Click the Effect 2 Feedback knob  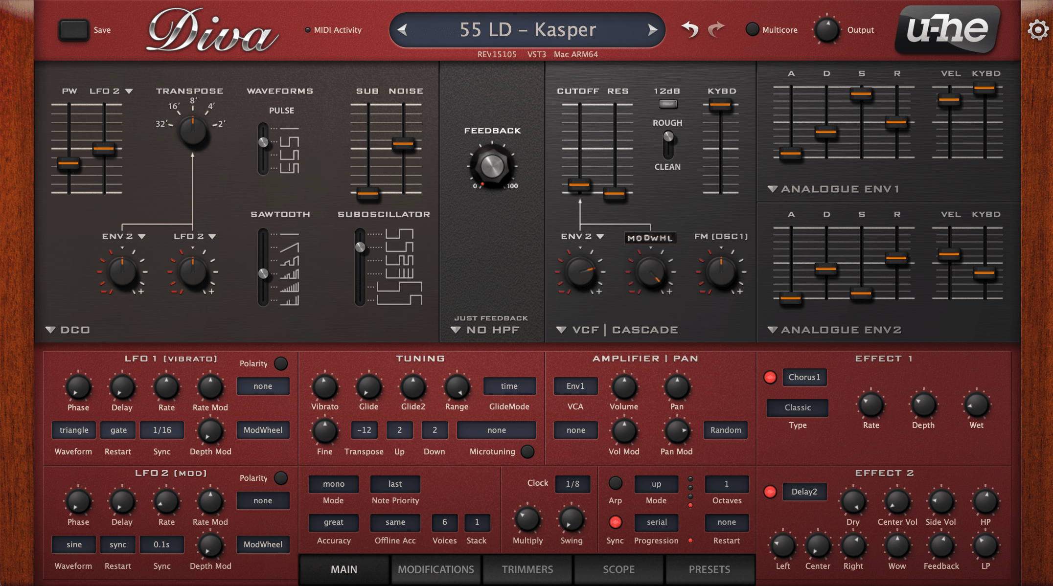tap(941, 546)
